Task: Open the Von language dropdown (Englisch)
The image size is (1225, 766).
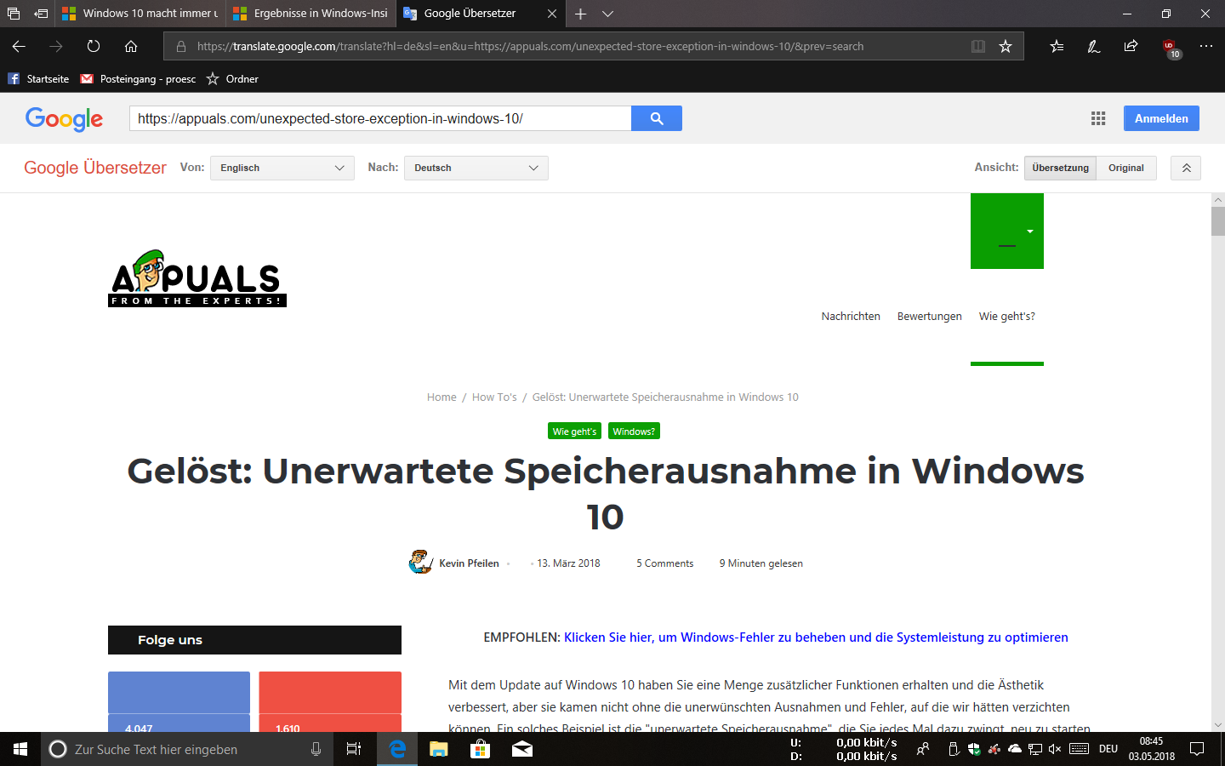Action: point(282,168)
